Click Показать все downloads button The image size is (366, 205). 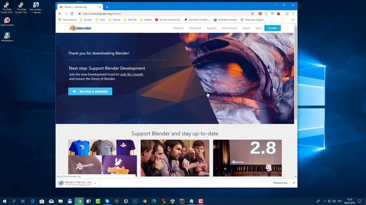click(280, 183)
